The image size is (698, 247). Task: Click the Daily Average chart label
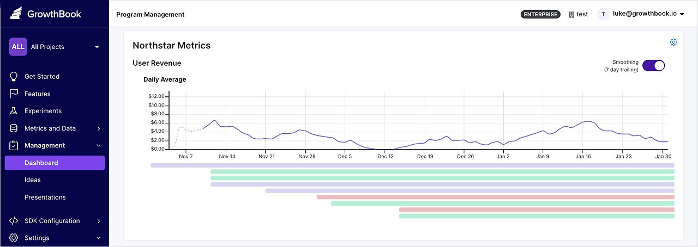click(165, 79)
